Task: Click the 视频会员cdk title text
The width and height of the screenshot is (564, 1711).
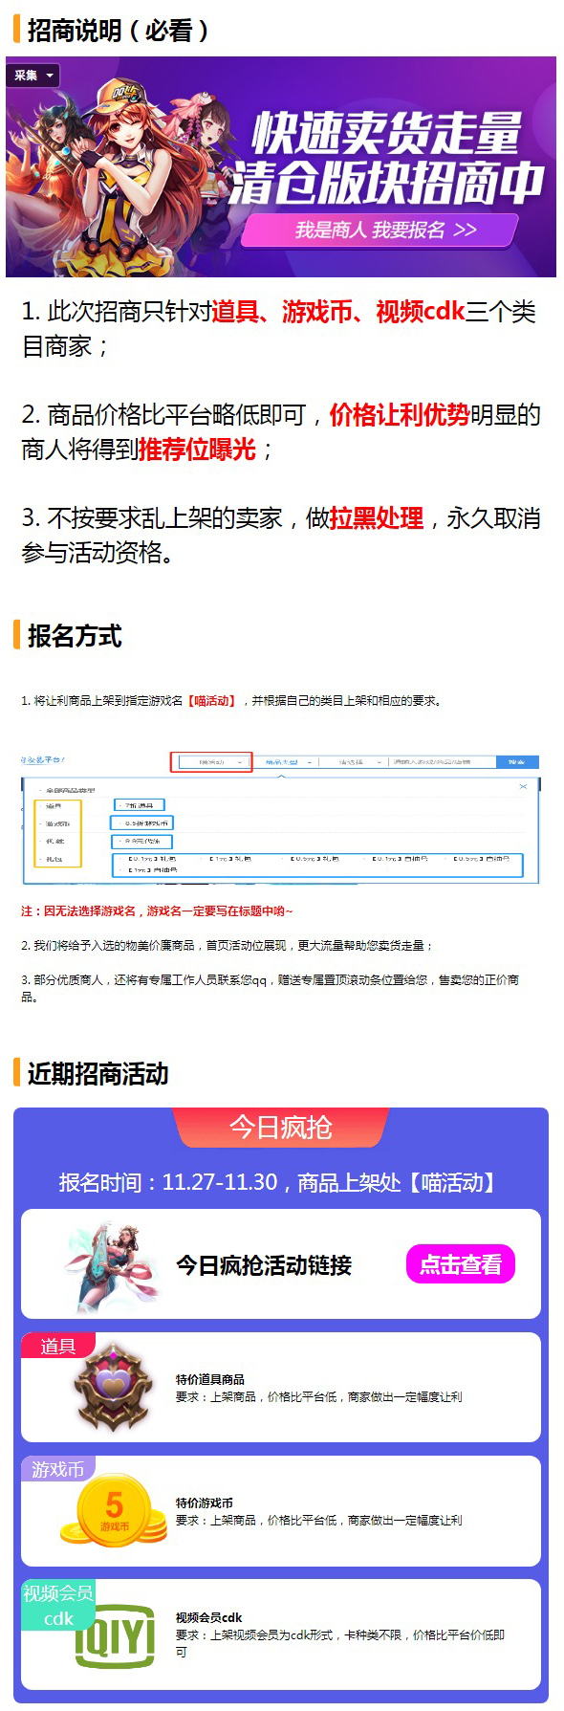Action: [x=209, y=1617]
